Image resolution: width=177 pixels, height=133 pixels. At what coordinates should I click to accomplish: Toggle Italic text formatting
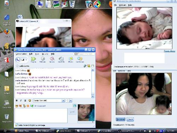(21, 100)
